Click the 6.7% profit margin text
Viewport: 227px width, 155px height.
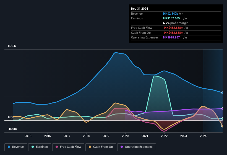(x=176, y=23)
